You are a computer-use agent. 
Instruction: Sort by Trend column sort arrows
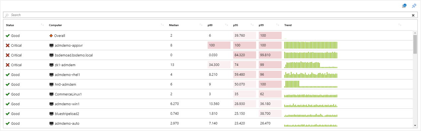point(400,25)
